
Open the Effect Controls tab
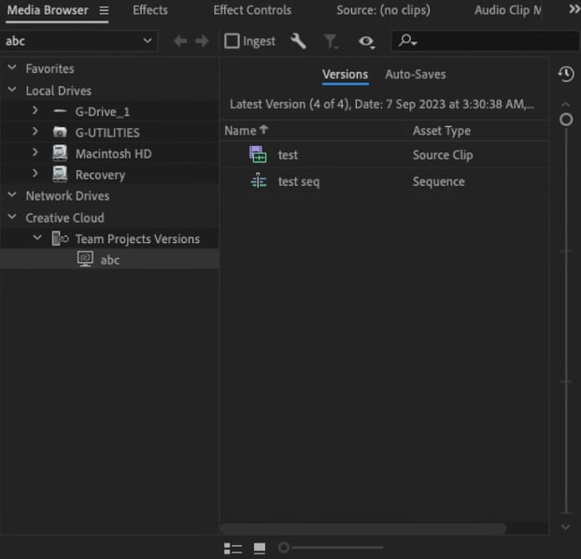pyautogui.click(x=252, y=10)
